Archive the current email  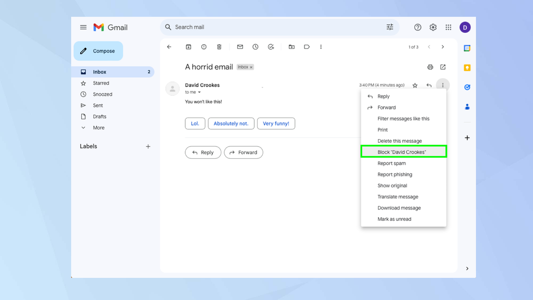pyautogui.click(x=188, y=46)
